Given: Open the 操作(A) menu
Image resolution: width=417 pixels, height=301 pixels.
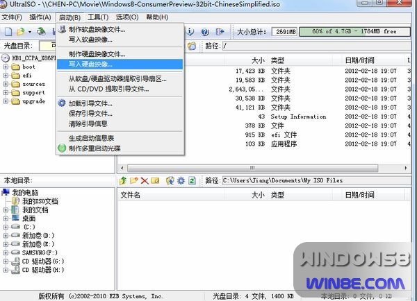Looking at the screenshot, I should (40, 17).
